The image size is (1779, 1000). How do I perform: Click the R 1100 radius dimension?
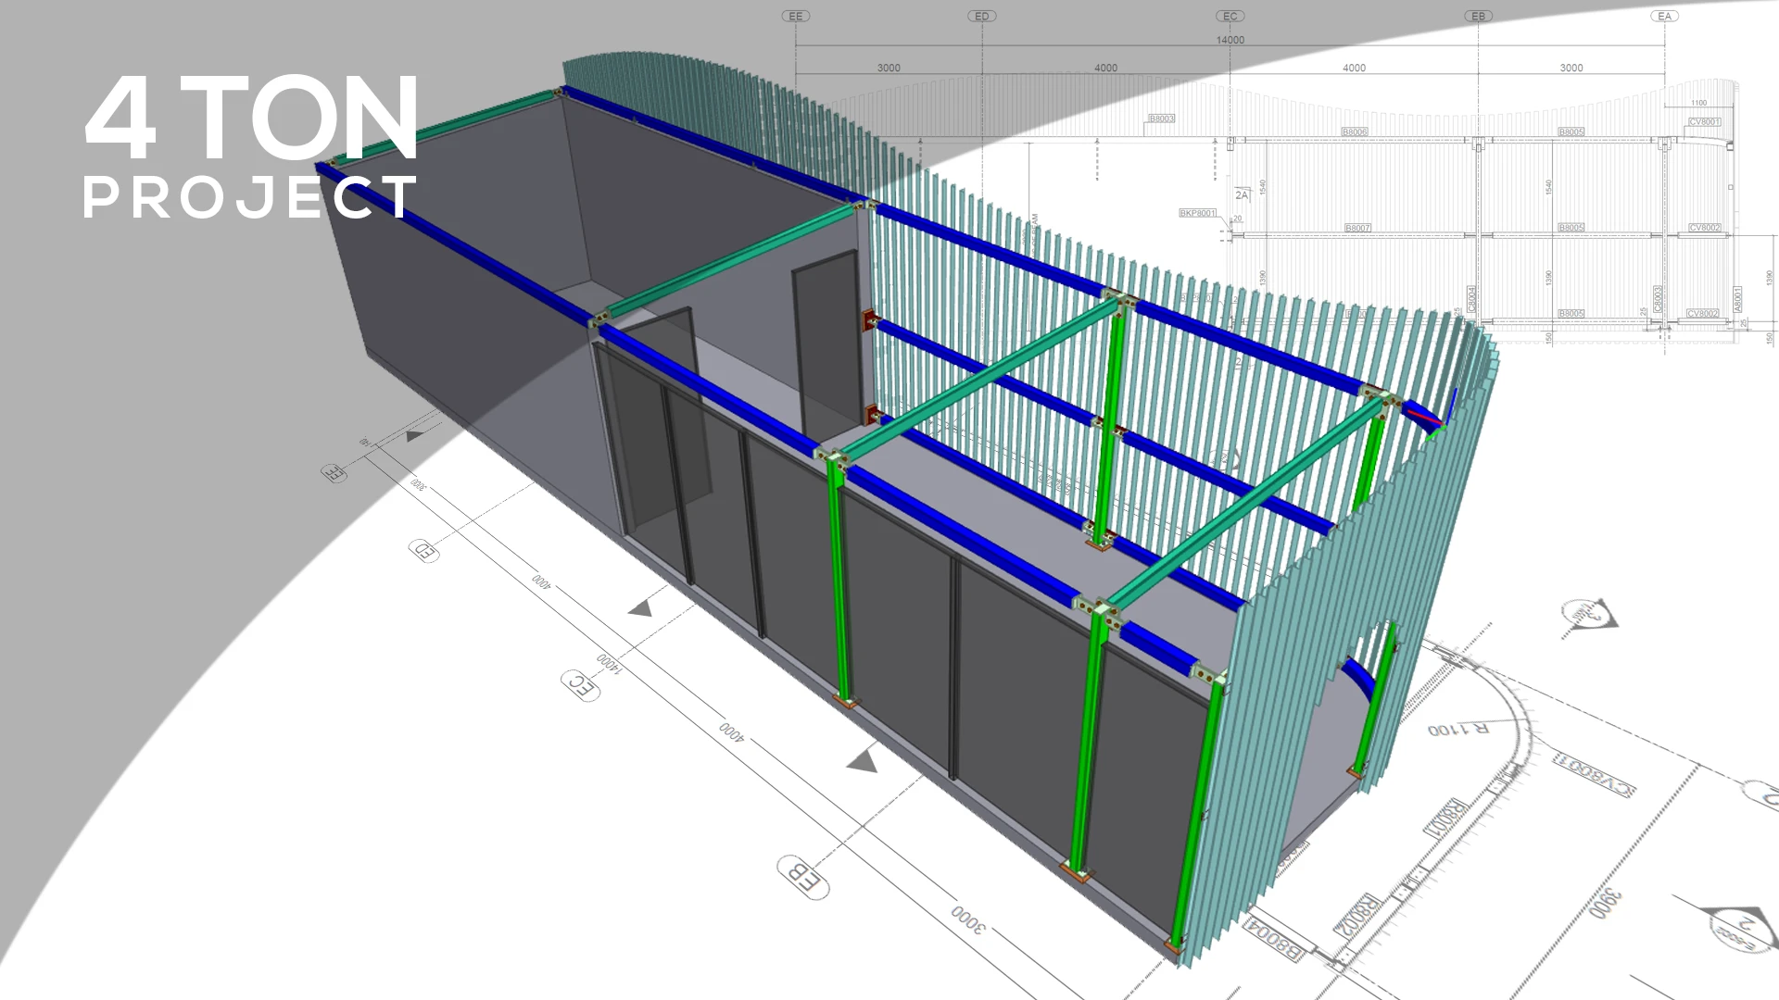pos(1458,730)
